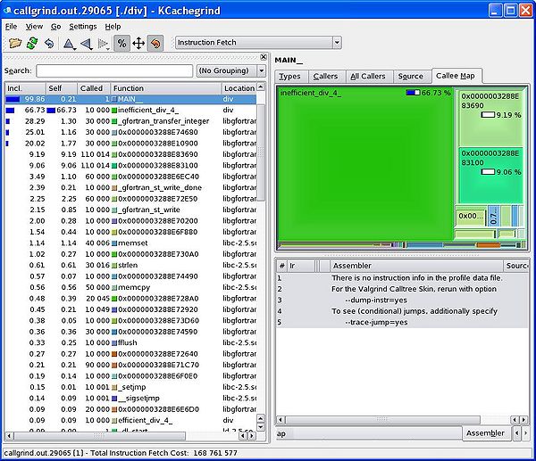
Task: Click in the Search input field
Action: (x=113, y=70)
